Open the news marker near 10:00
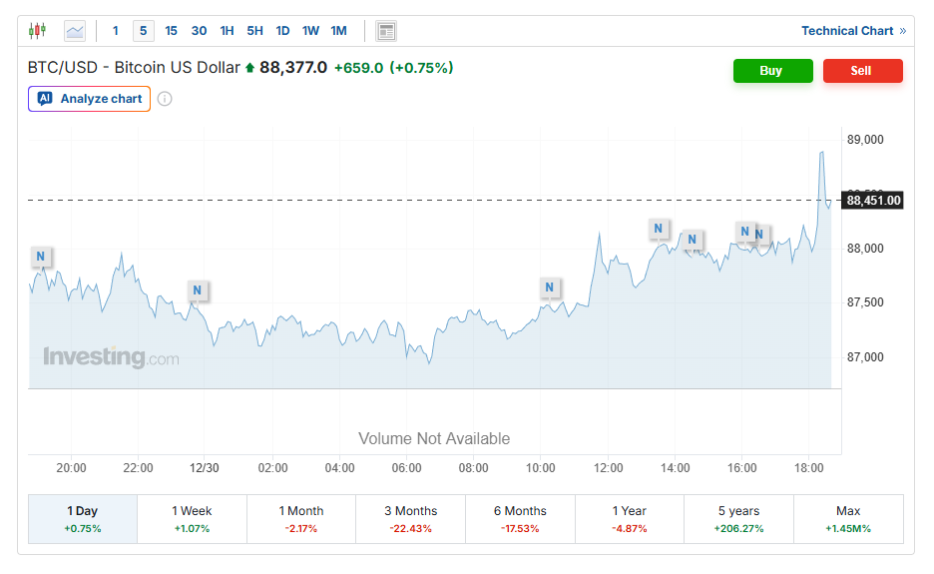 coord(549,287)
